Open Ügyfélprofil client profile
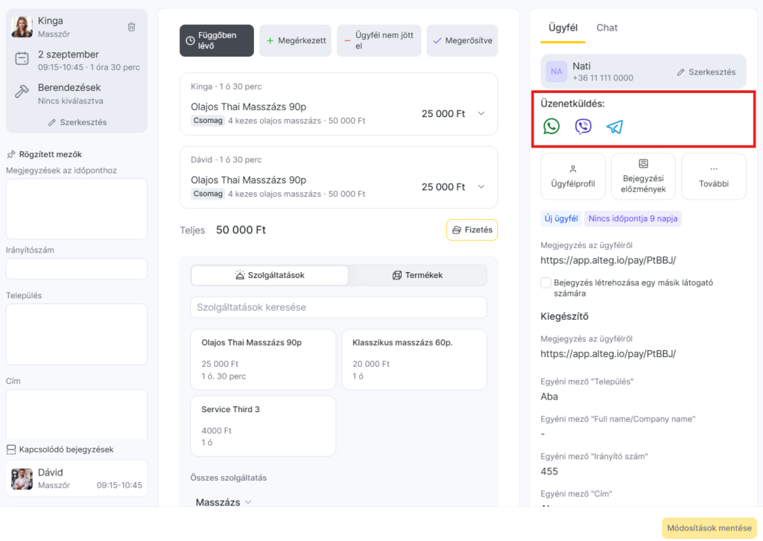 (573, 177)
